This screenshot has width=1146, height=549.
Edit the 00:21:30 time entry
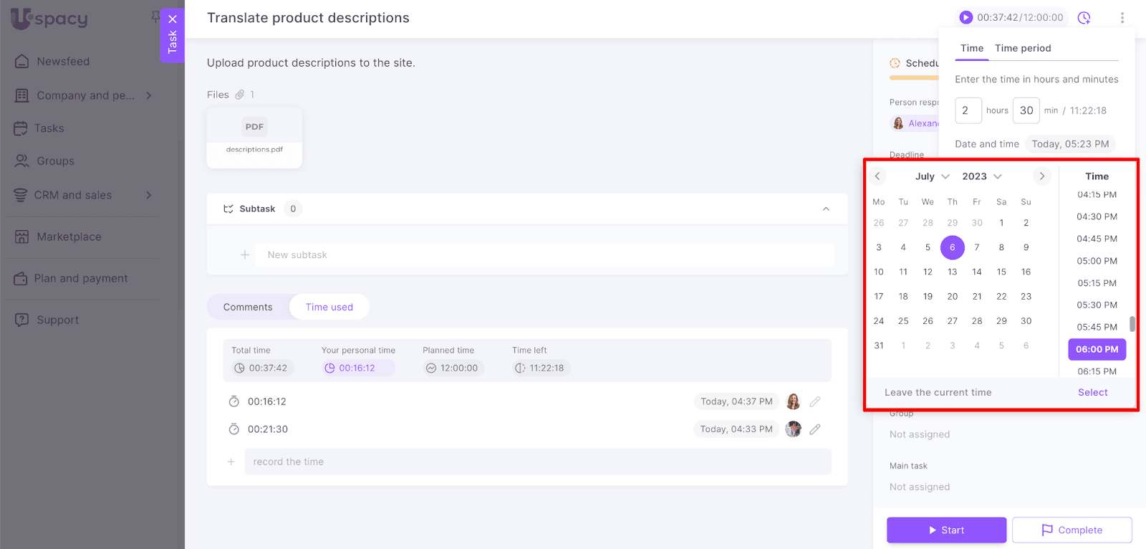coord(815,429)
